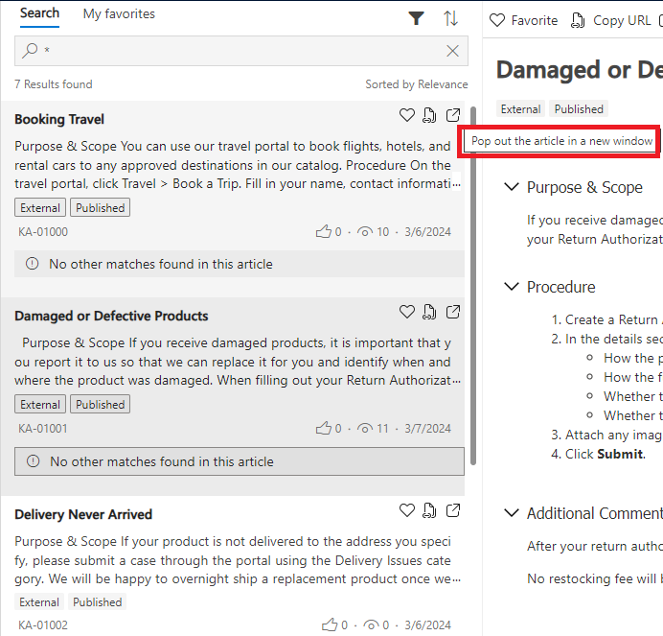Image resolution: width=663 pixels, height=636 pixels.
Task: Click the info icon in KA-01000 no-match row
Action: [x=33, y=264]
